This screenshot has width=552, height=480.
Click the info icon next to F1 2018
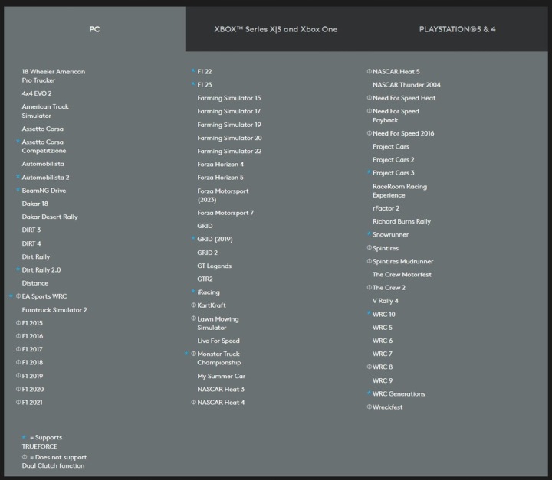(18, 362)
